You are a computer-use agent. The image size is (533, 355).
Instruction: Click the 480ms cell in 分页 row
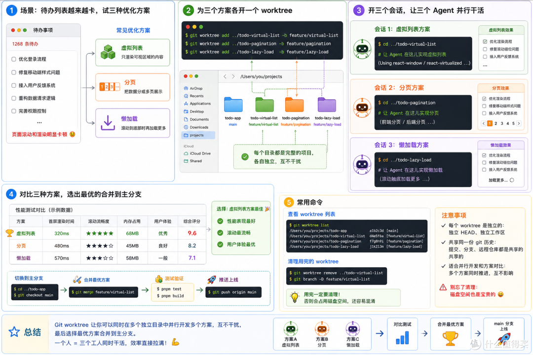point(62,246)
